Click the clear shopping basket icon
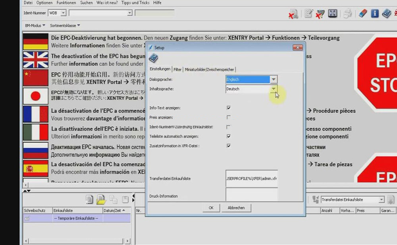This screenshot has height=245, width=397. click(x=320, y=13)
